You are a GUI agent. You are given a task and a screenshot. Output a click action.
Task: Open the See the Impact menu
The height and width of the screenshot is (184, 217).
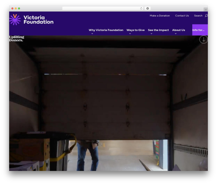(158, 30)
